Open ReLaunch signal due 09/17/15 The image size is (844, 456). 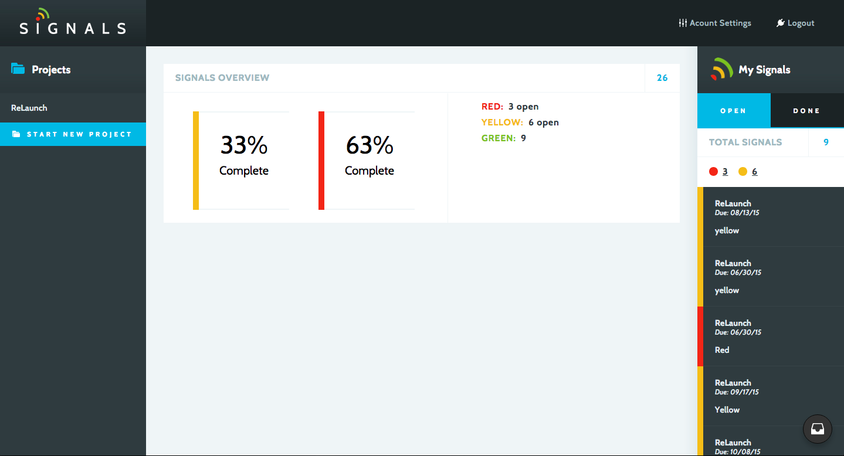pos(771,396)
